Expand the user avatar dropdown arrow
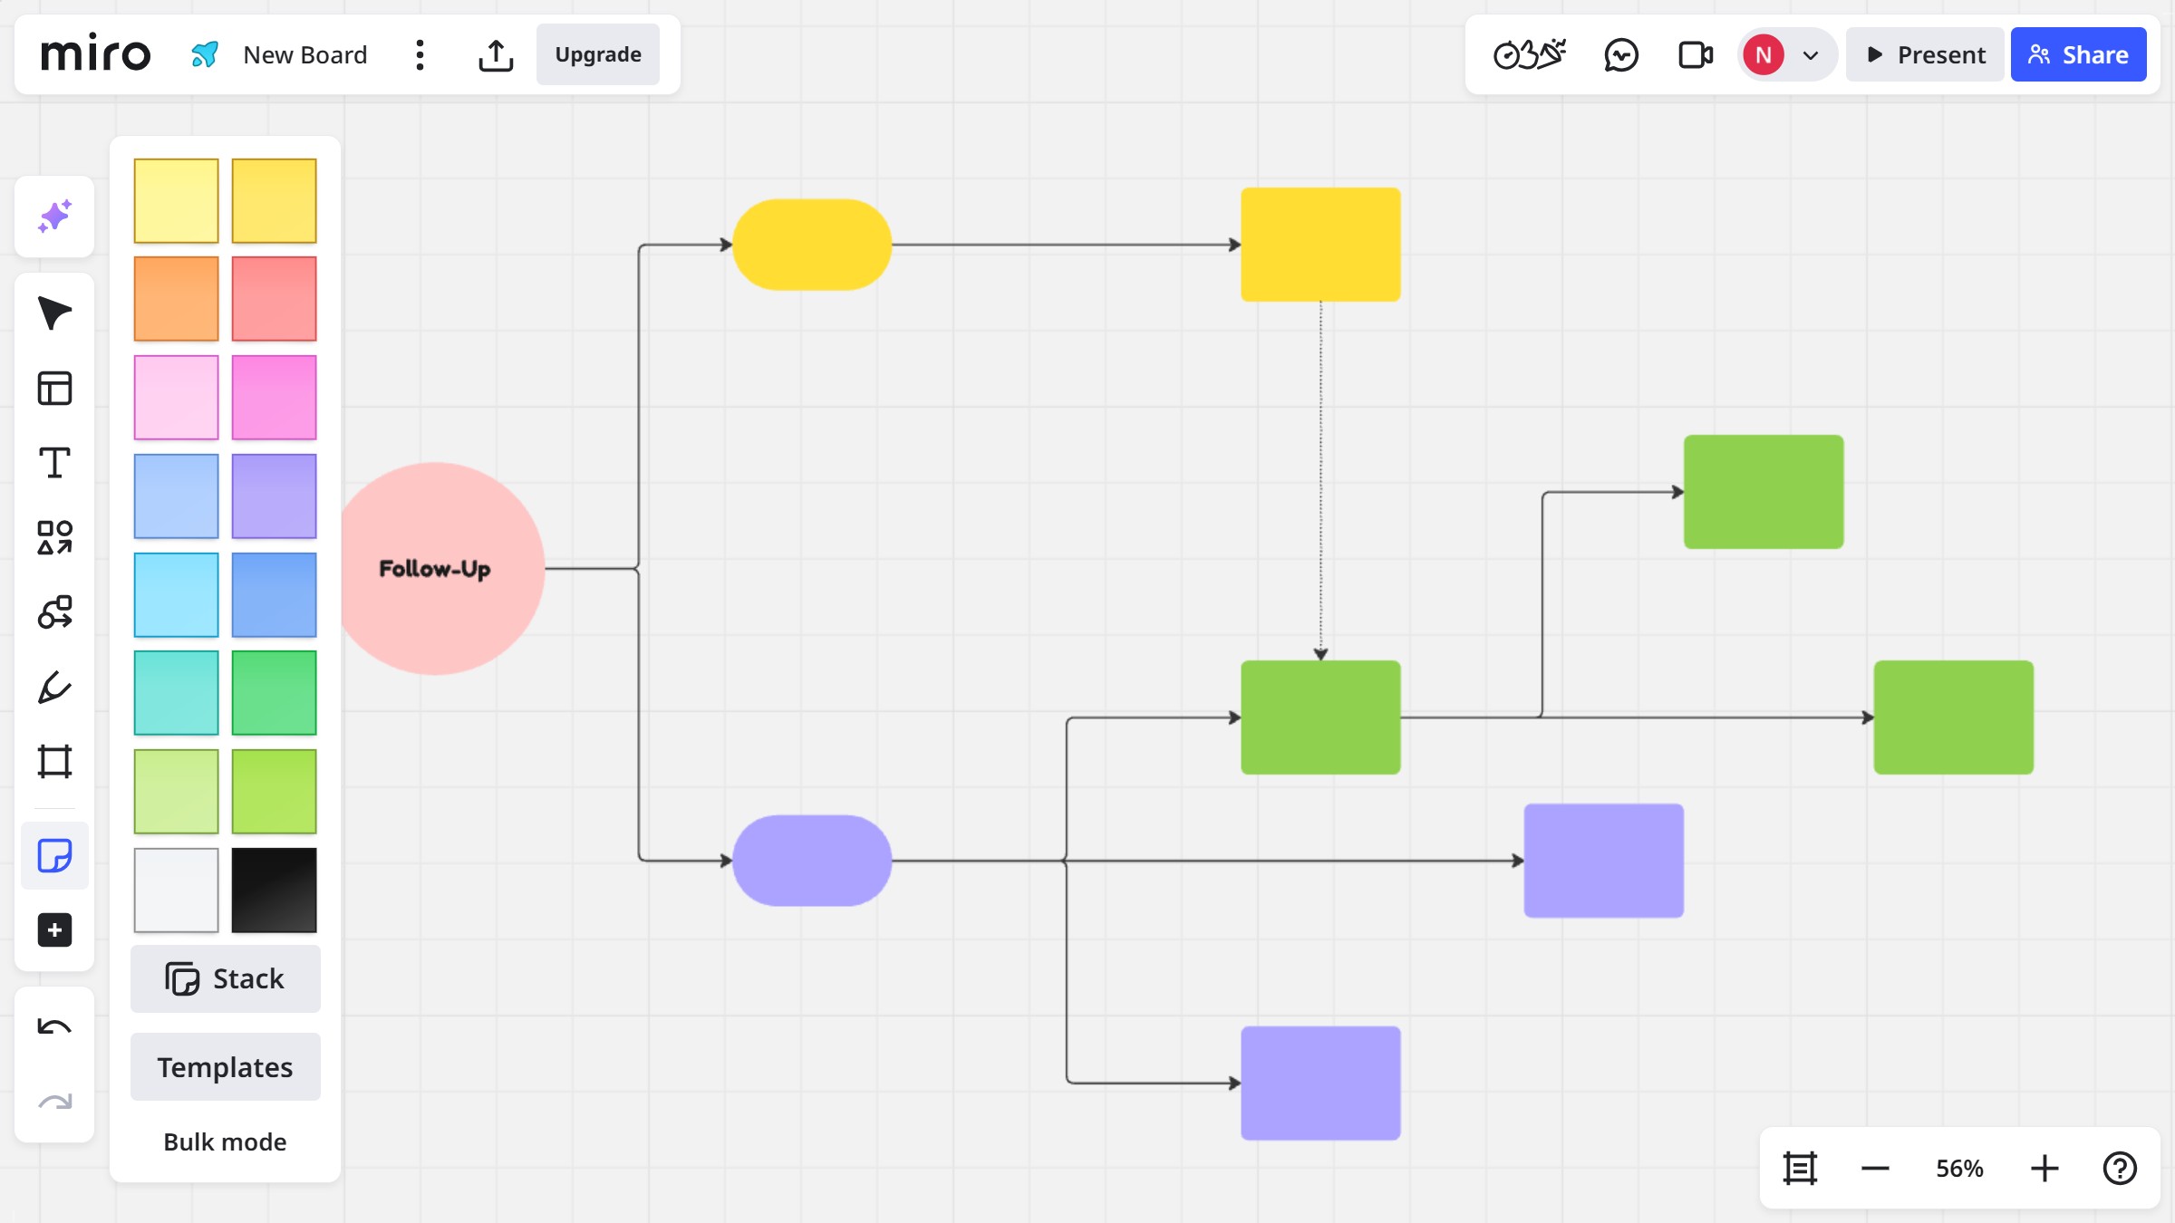 [1811, 55]
